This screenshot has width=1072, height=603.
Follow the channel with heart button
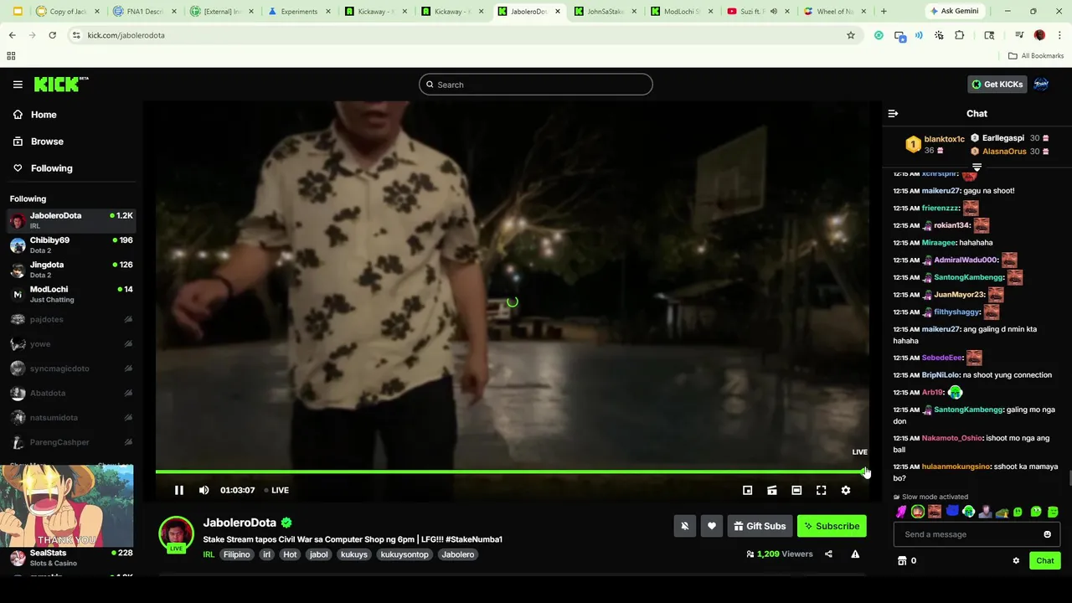[x=711, y=526]
